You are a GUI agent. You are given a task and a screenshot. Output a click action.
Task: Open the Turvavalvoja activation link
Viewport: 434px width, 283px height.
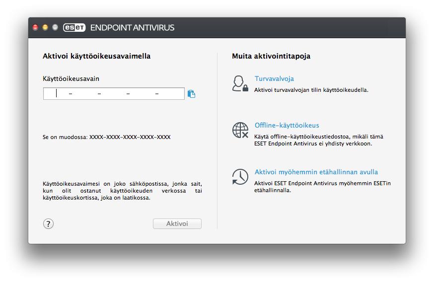click(x=274, y=78)
